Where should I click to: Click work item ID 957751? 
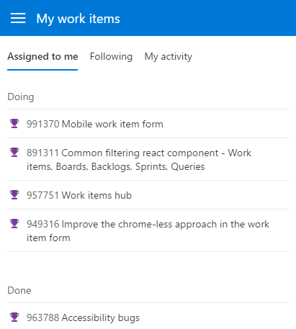(x=42, y=195)
